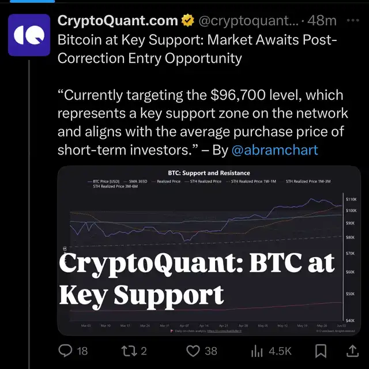Open the @cryptoquant handle

249,21
